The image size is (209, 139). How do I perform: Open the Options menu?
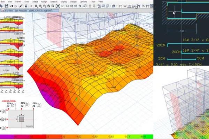point(83,2)
